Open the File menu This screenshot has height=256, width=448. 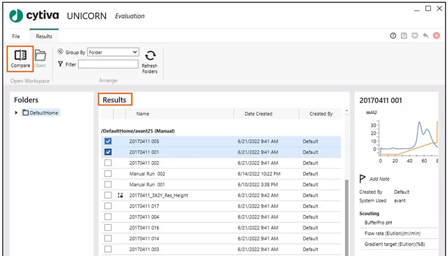[16, 36]
